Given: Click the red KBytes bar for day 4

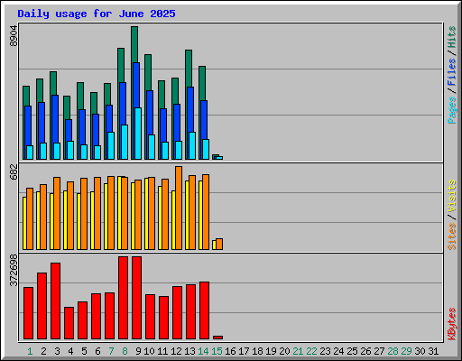Looking at the screenshot, I should pos(69,323).
